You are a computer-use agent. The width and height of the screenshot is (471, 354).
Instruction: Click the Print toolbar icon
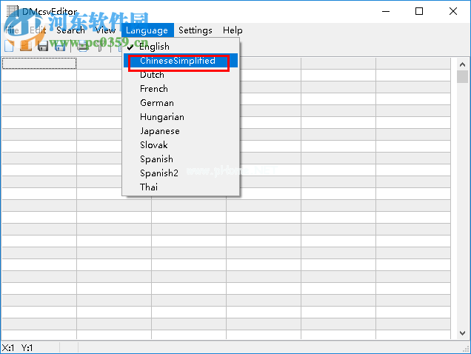[x=83, y=46]
